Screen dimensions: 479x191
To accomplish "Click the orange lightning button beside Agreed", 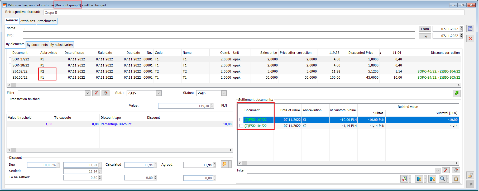I will 225,164.
